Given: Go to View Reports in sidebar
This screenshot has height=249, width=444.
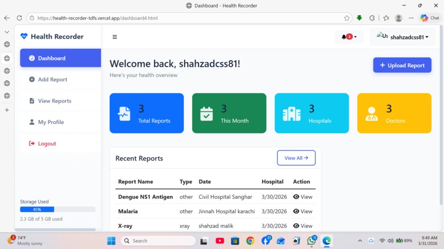Looking at the screenshot, I should [60, 101].
